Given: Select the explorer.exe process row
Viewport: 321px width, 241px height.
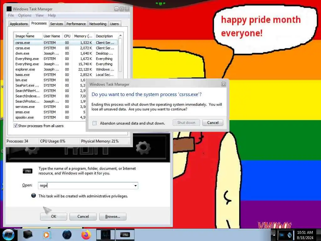Looking at the screenshot, I should click(x=66, y=69).
